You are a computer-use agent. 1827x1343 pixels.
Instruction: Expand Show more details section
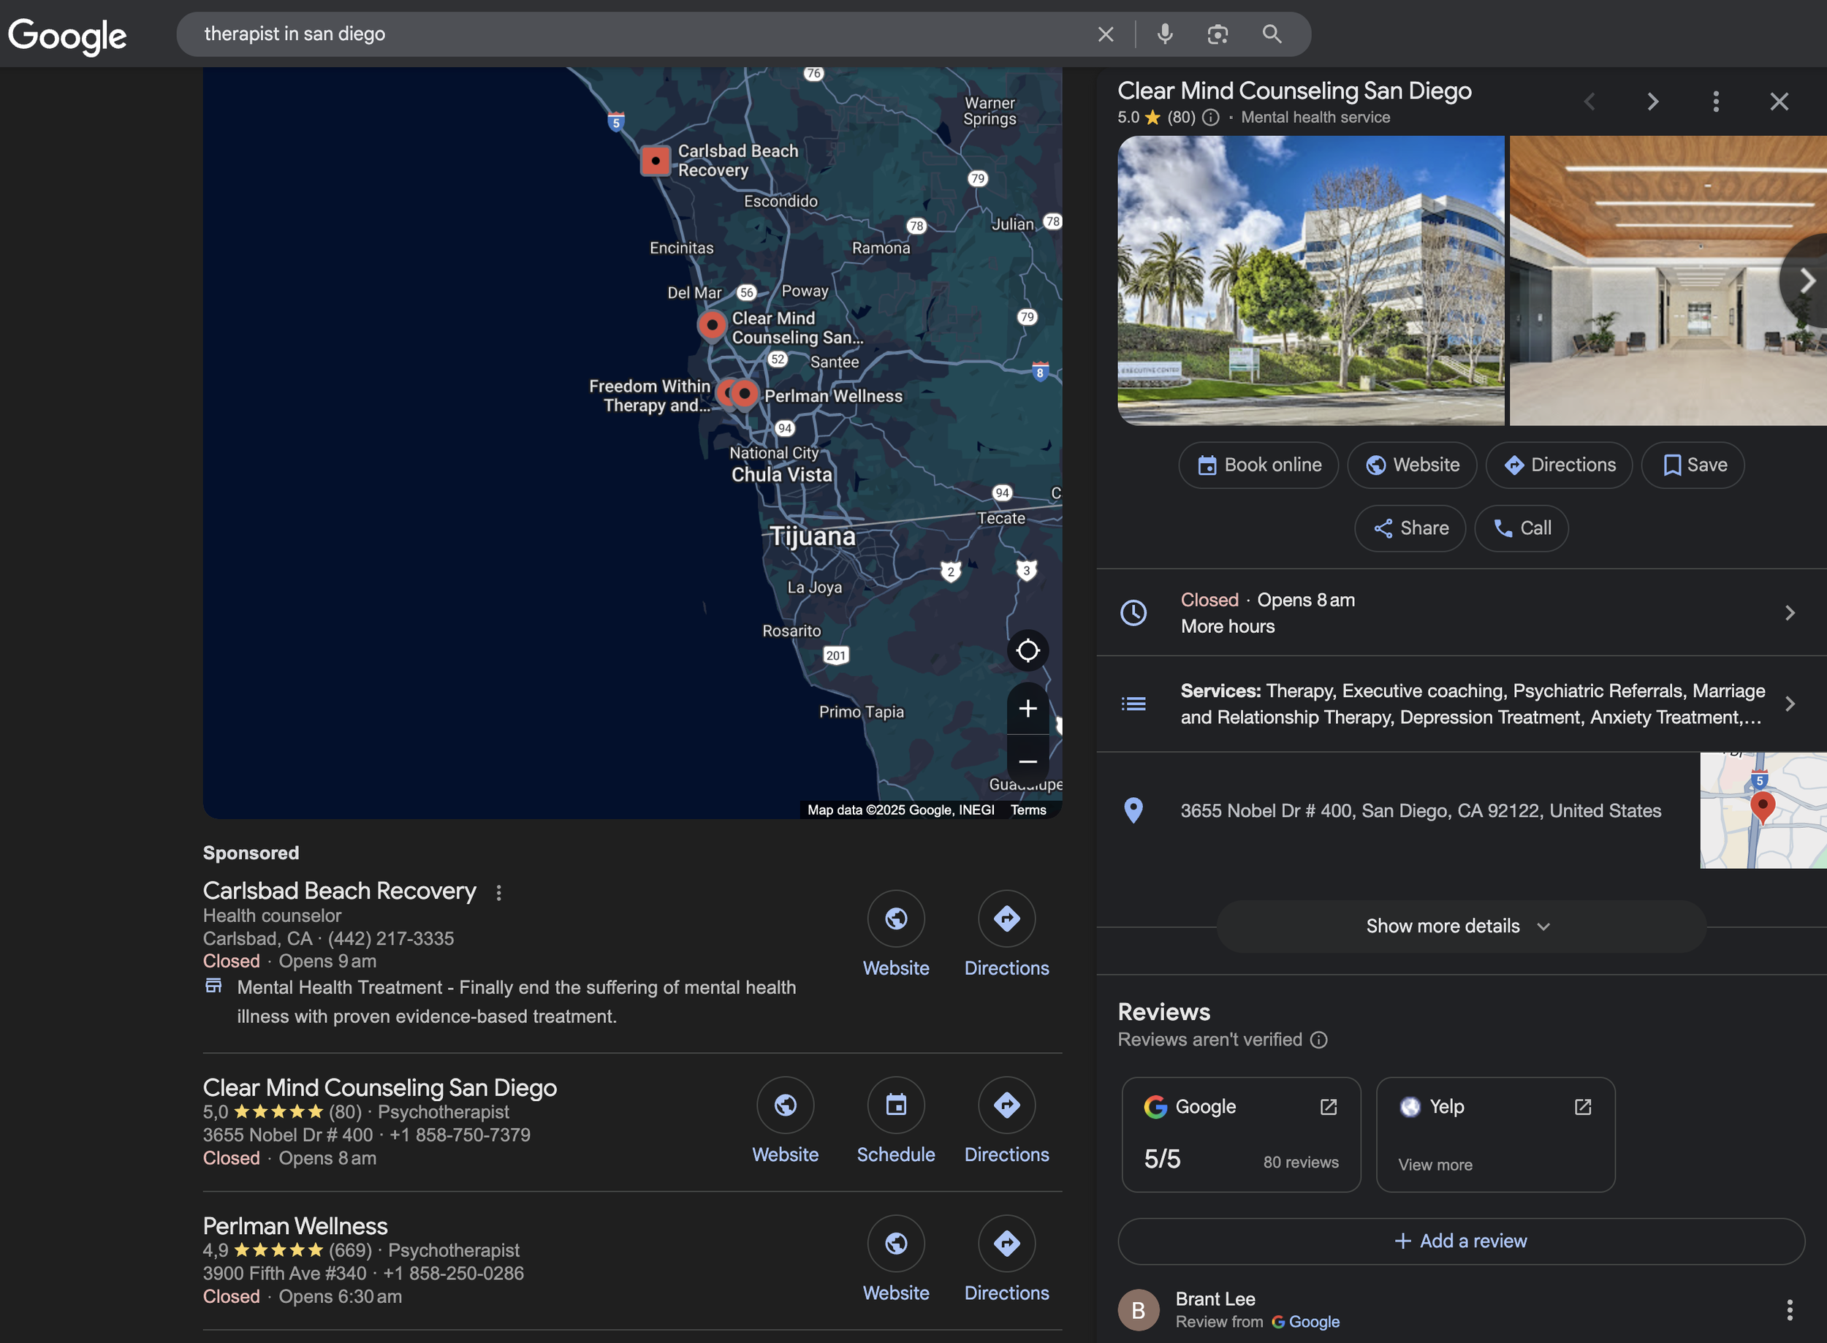(x=1460, y=926)
